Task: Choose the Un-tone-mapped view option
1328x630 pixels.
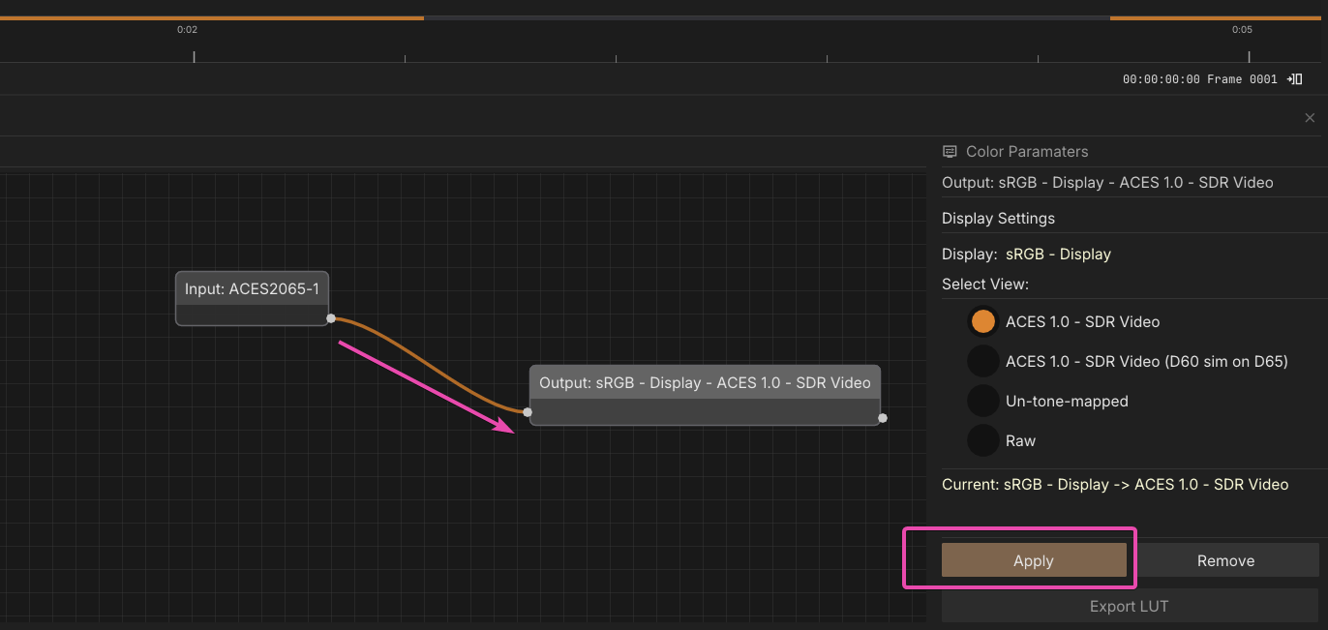Action: [983, 401]
